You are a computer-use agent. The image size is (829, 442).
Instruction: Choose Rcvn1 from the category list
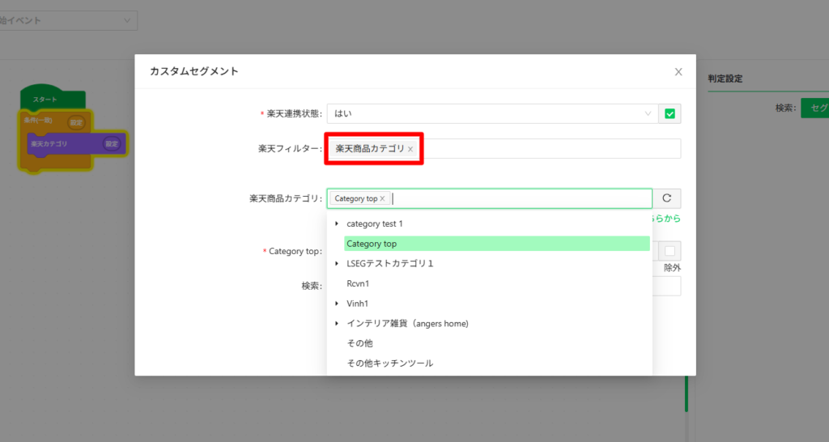(358, 284)
